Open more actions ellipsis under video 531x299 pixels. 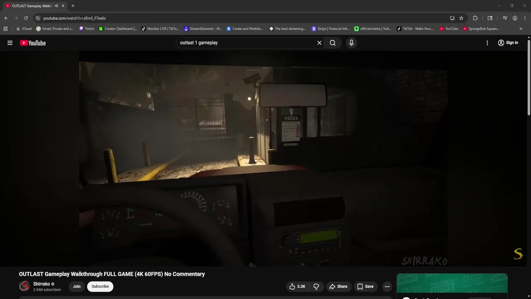pyautogui.click(x=387, y=287)
